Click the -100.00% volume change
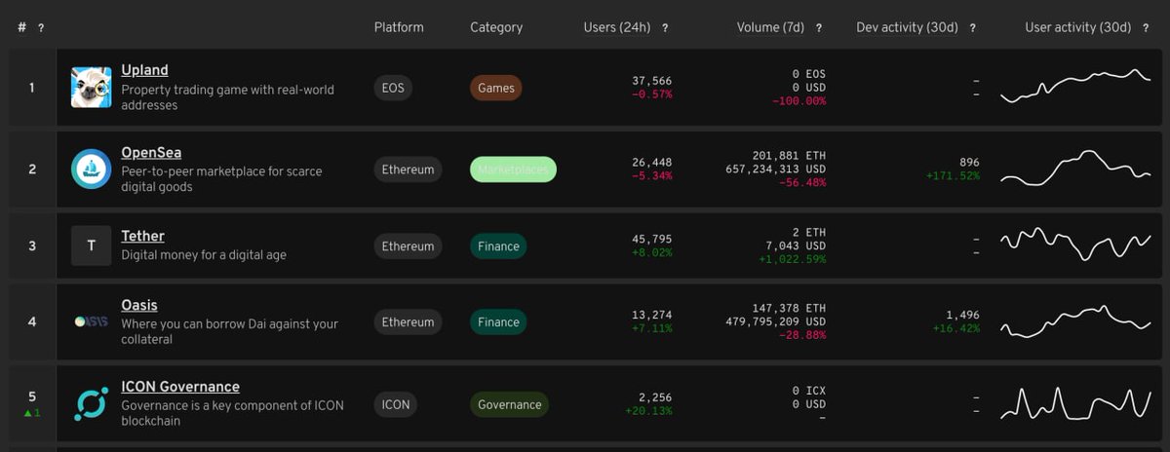The width and height of the screenshot is (1170, 452). (x=799, y=101)
